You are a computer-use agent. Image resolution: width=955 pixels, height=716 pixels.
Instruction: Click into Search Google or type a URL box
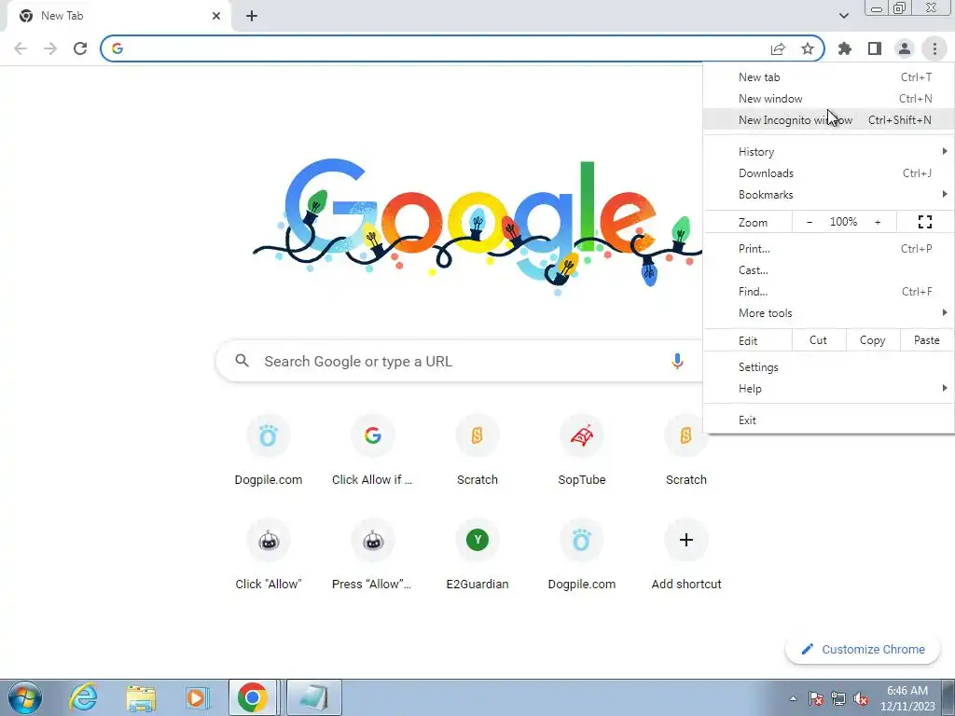coord(460,361)
